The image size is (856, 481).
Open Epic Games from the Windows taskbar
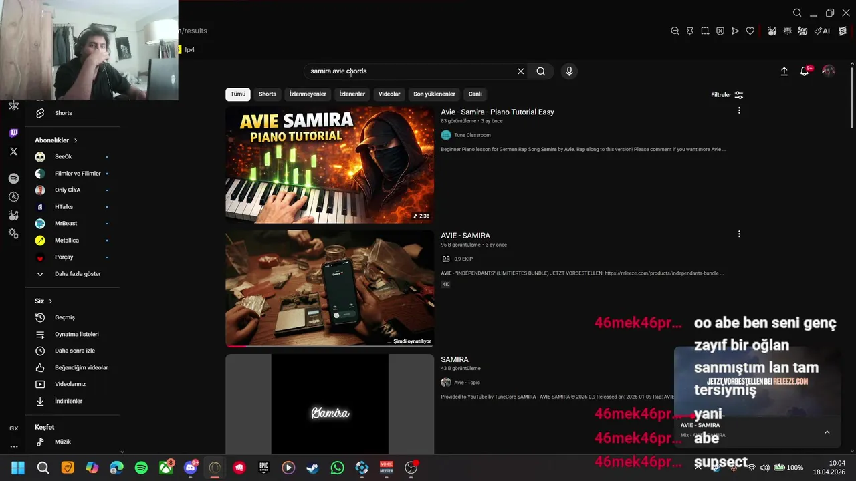pyautogui.click(x=264, y=468)
